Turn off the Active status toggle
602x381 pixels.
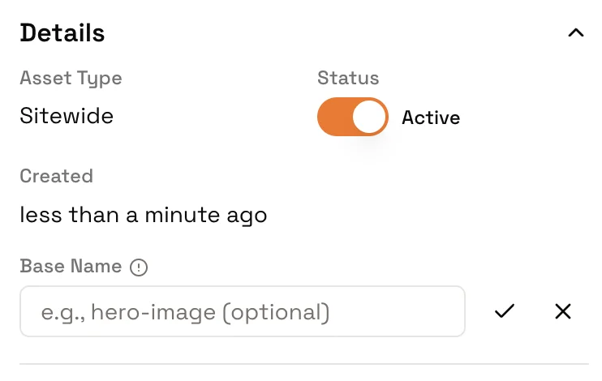pyautogui.click(x=352, y=117)
